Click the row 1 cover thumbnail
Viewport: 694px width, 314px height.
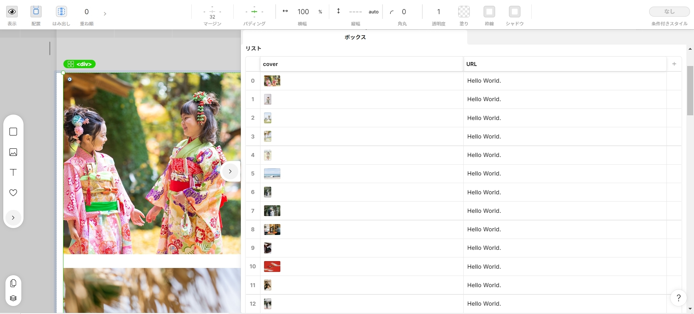point(268,99)
